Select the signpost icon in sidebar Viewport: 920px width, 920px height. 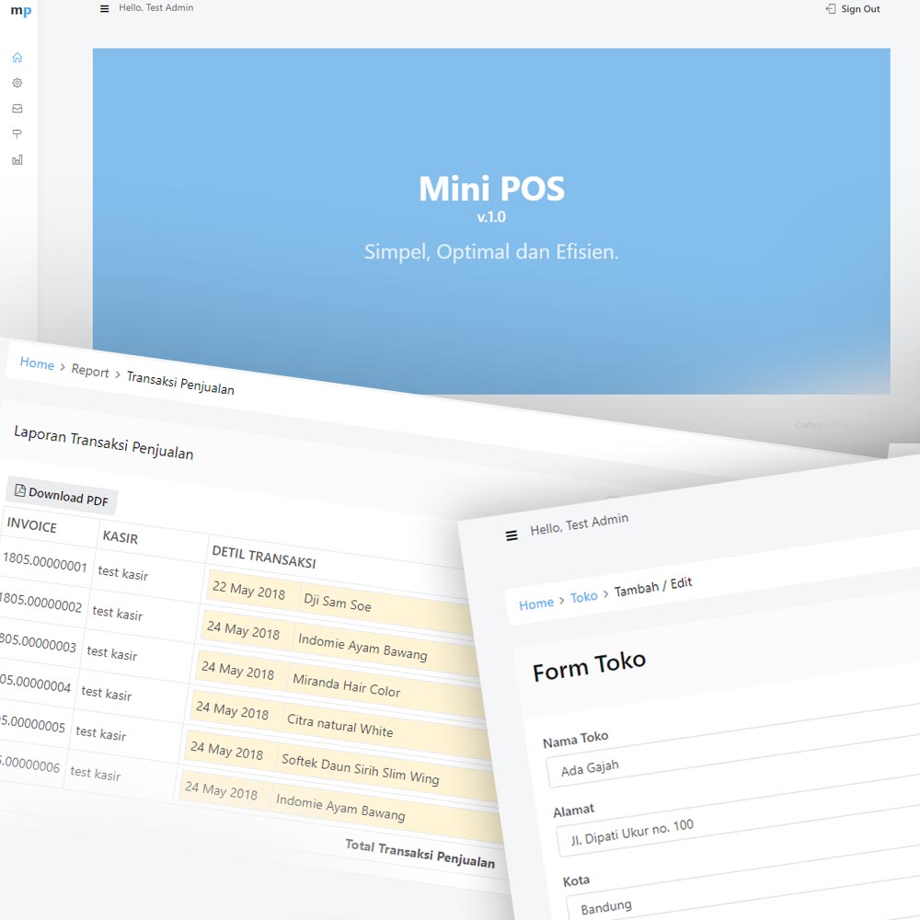pyautogui.click(x=17, y=134)
